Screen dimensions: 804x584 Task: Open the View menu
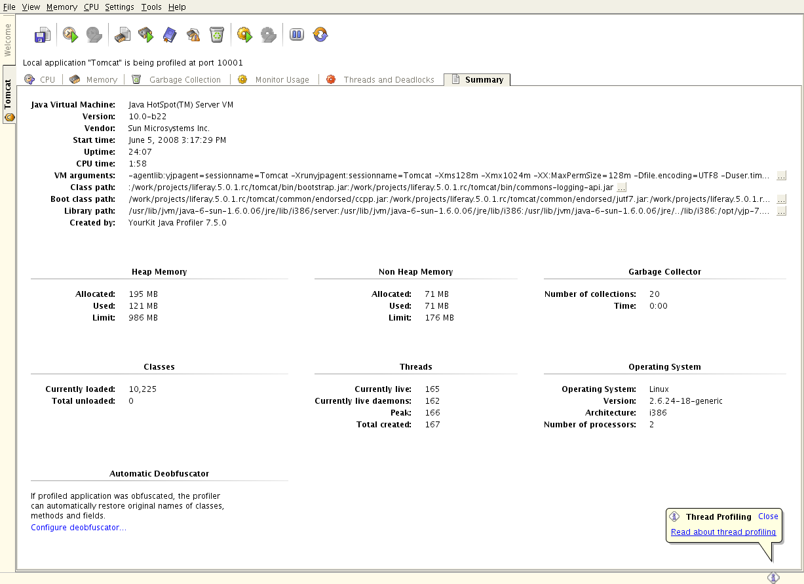pos(31,7)
